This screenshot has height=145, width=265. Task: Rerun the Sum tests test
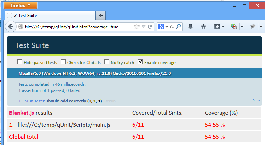(x=110, y=101)
